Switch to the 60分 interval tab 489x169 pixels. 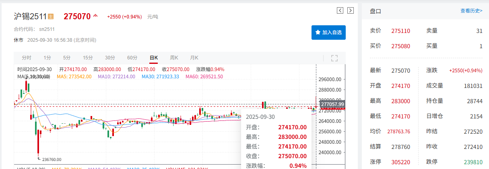tap(132, 58)
